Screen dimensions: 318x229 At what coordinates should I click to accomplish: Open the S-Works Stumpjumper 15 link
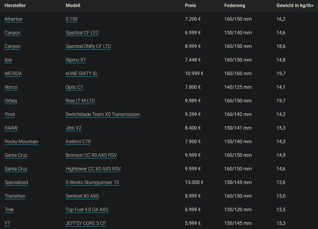(x=92, y=183)
